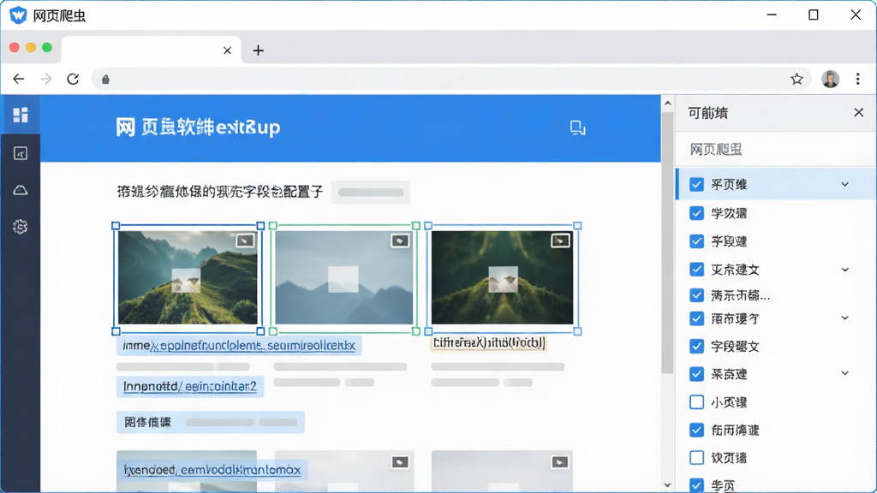Click the blue row with Chinese label and gray bars
Screen dimensions: 877x493
(x=211, y=422)
